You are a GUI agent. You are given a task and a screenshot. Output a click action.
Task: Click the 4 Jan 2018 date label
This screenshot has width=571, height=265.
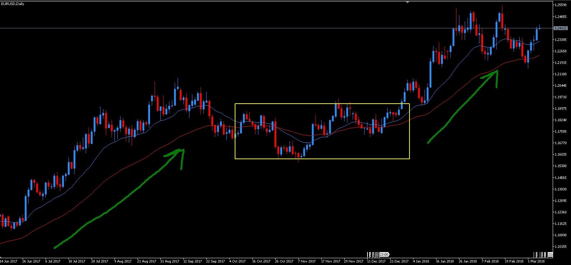pyautogui.click(x=421, y=261)
